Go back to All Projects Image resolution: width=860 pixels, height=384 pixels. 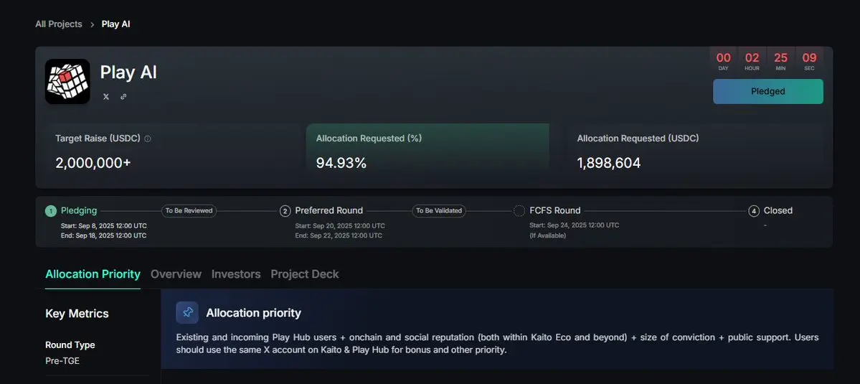point(59,24)
